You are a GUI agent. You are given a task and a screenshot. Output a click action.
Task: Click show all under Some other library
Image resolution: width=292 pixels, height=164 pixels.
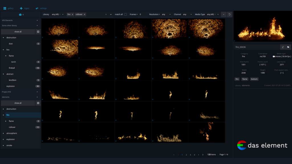[18, 32]
